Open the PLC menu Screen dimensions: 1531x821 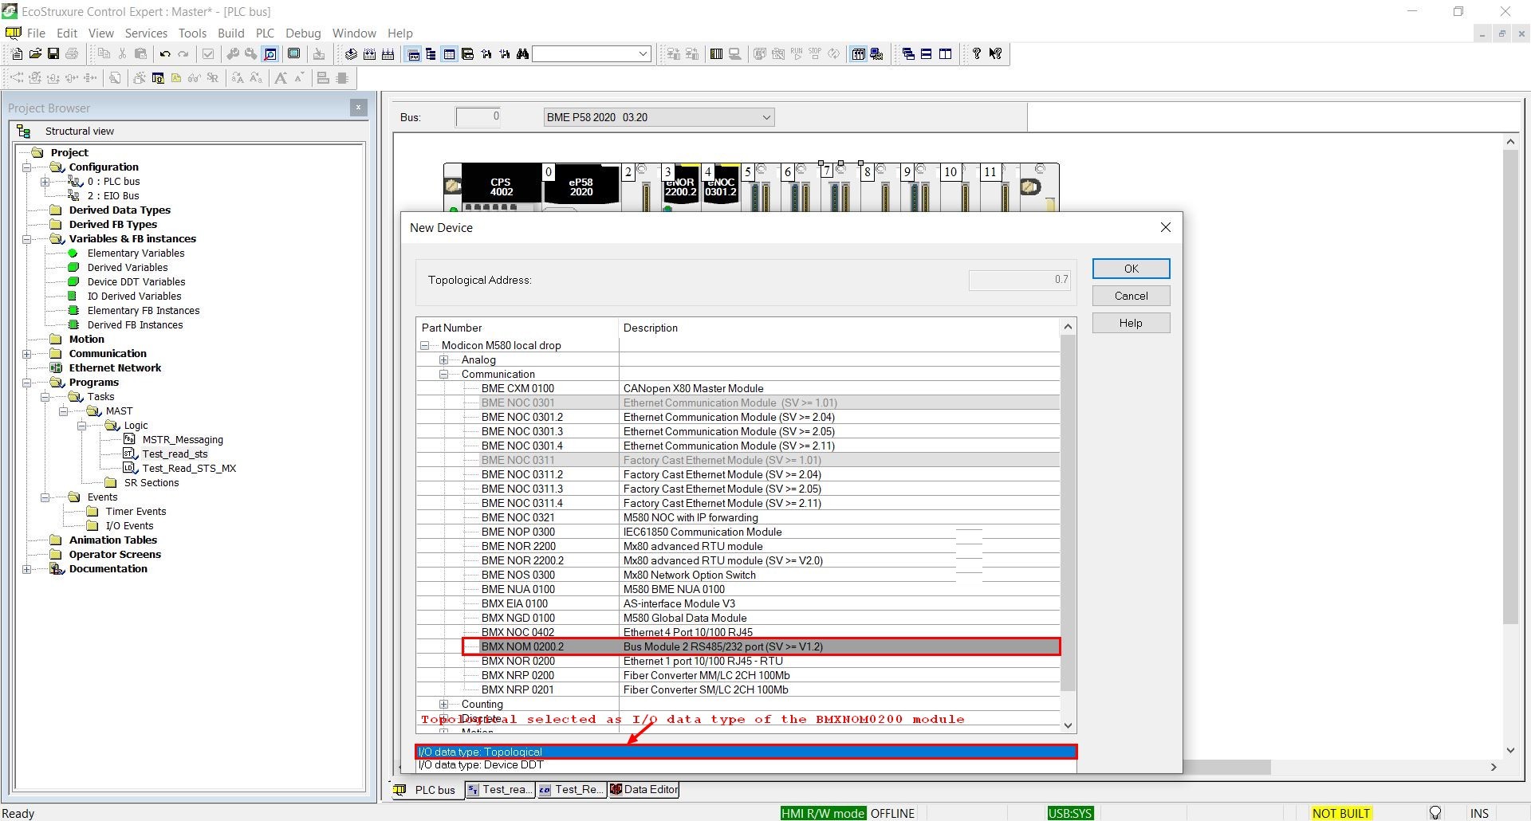tap(265, 33)
